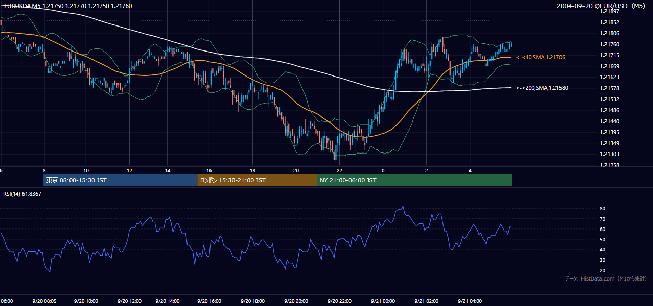Click price axis value 1.21623
Viewport: 653px width, 306px height.
pyautogui.click(x=610, y=77)
